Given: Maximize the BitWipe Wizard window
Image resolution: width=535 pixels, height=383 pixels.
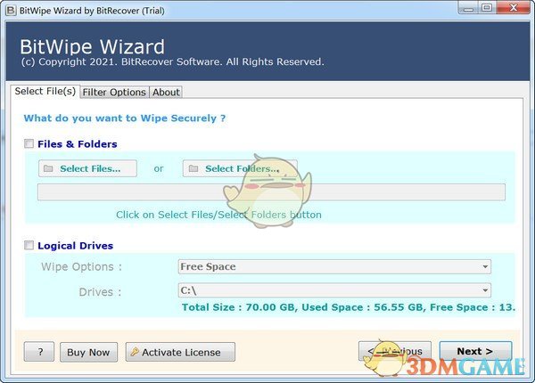Looking at the screenshot, I should pos(487,8).
